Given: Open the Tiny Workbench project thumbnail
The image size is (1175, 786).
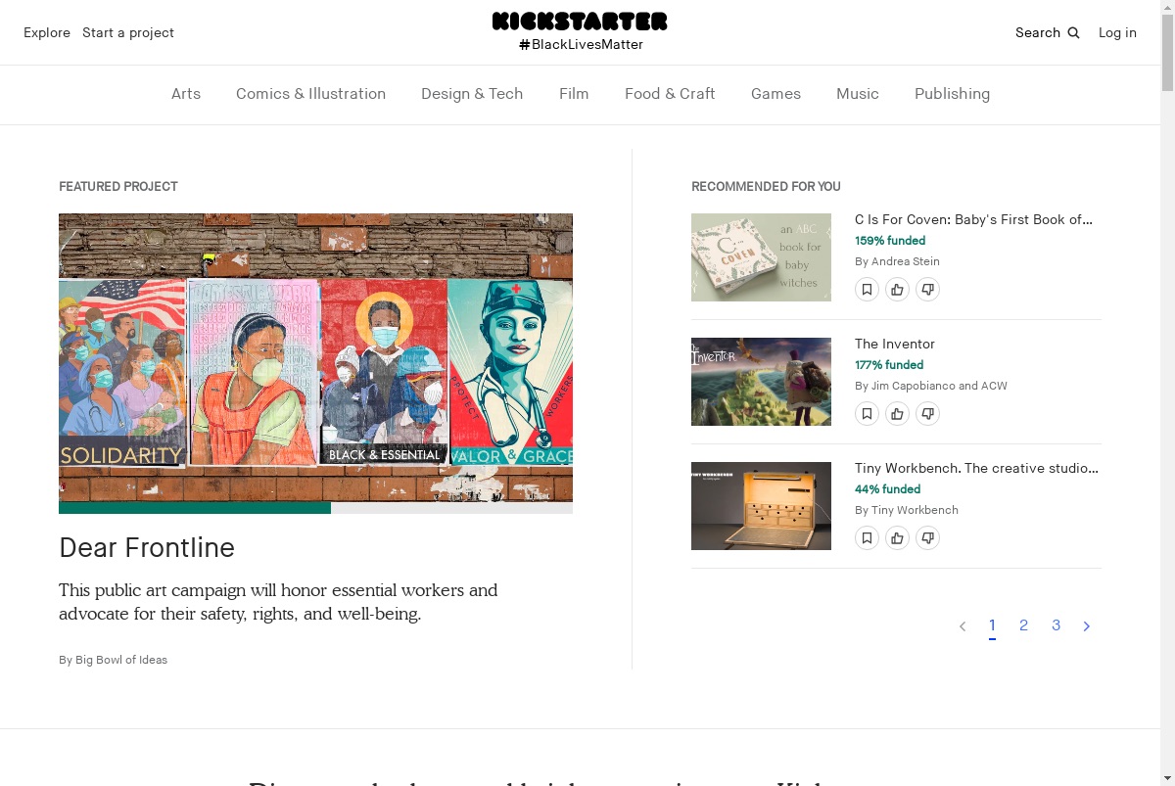Looking at the screenshot, I should (x=761, y=506).
